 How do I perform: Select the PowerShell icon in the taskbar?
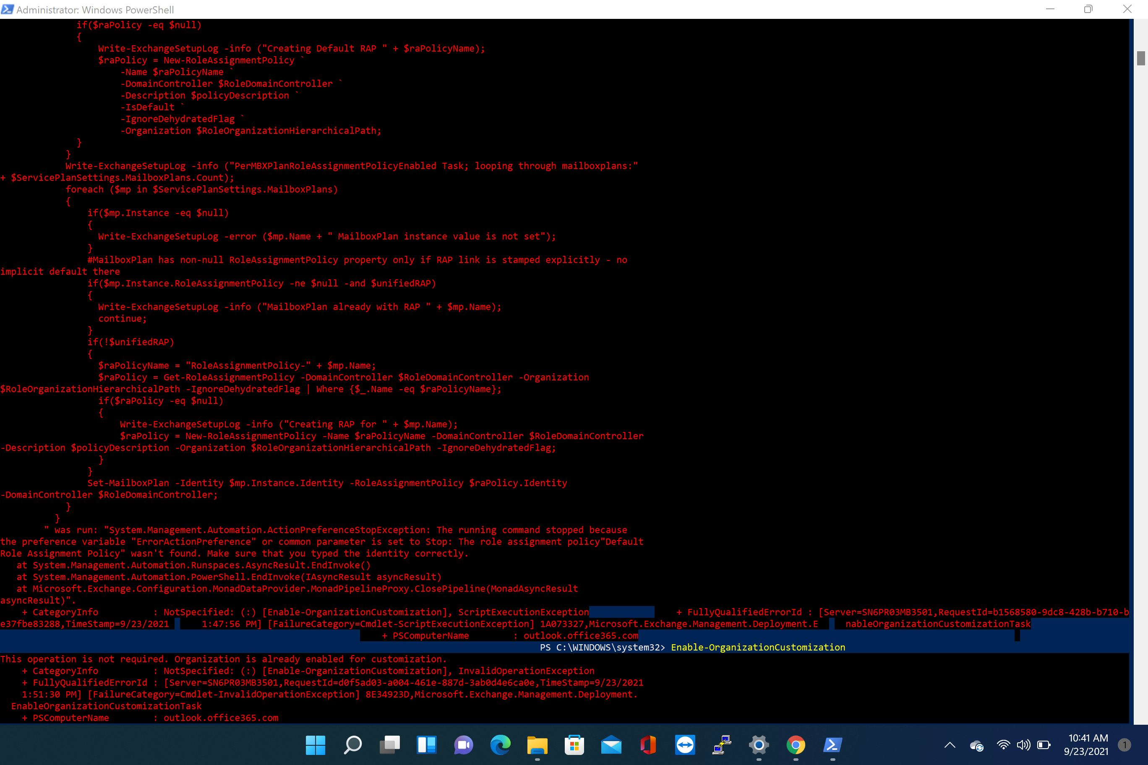pos(832,745)
